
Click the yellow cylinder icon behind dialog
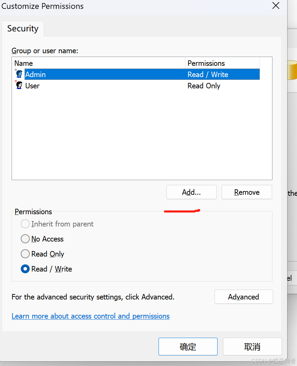tap(292, 70)
